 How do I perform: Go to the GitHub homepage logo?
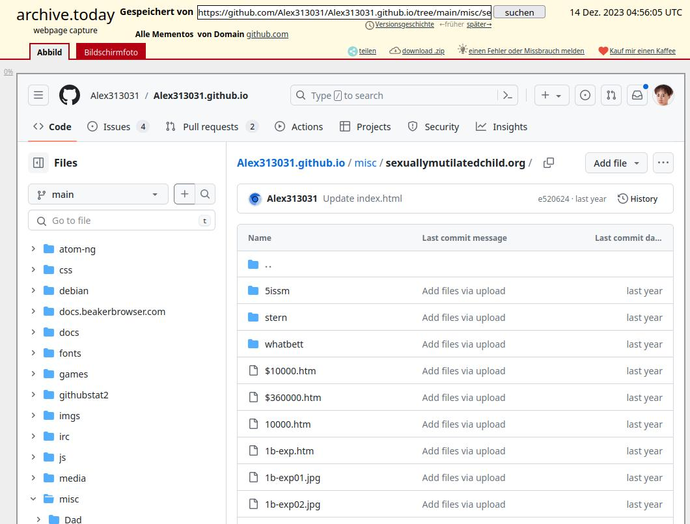[70, 95]
